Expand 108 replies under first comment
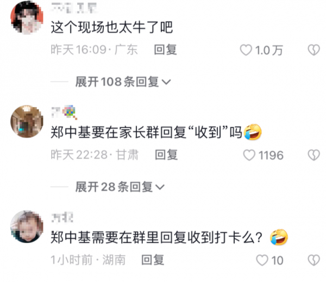Viewport: 326px width, 282px height. click(123, 82)
